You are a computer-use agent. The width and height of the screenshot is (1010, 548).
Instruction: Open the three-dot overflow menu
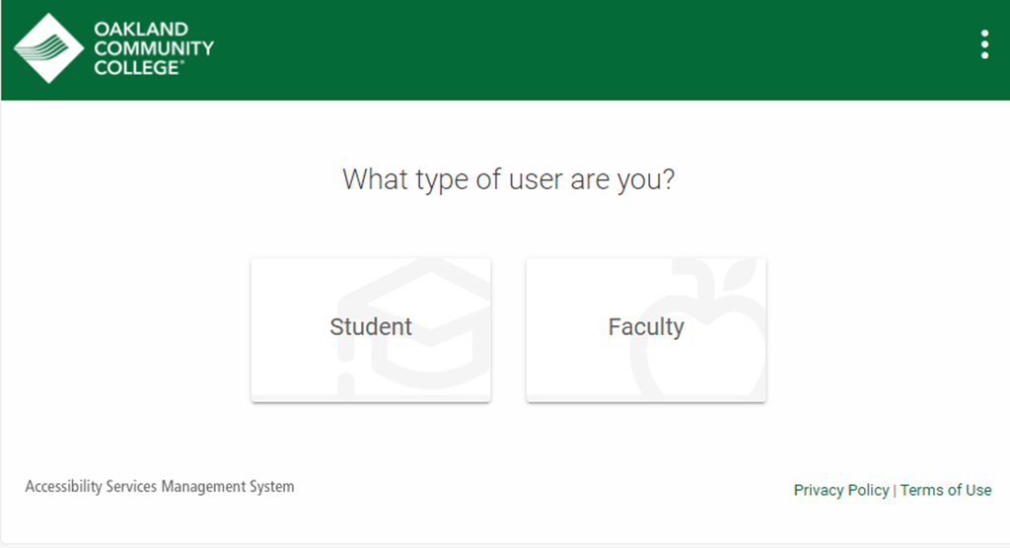(984, 44)
